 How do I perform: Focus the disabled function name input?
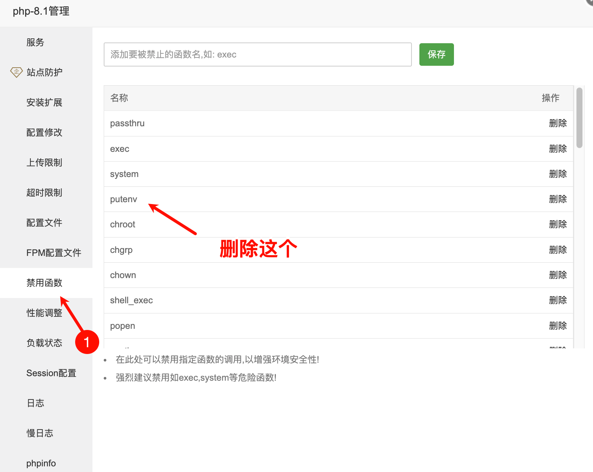click(x=258, y=54)
